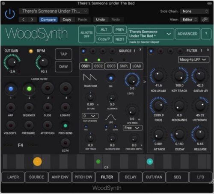
Task: Click the CC74 modulation button
Action: (65, 143)
